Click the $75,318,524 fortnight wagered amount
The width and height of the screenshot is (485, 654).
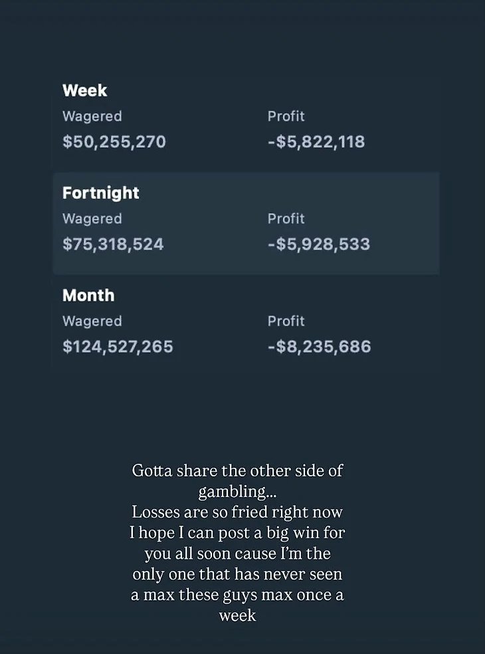112,244
